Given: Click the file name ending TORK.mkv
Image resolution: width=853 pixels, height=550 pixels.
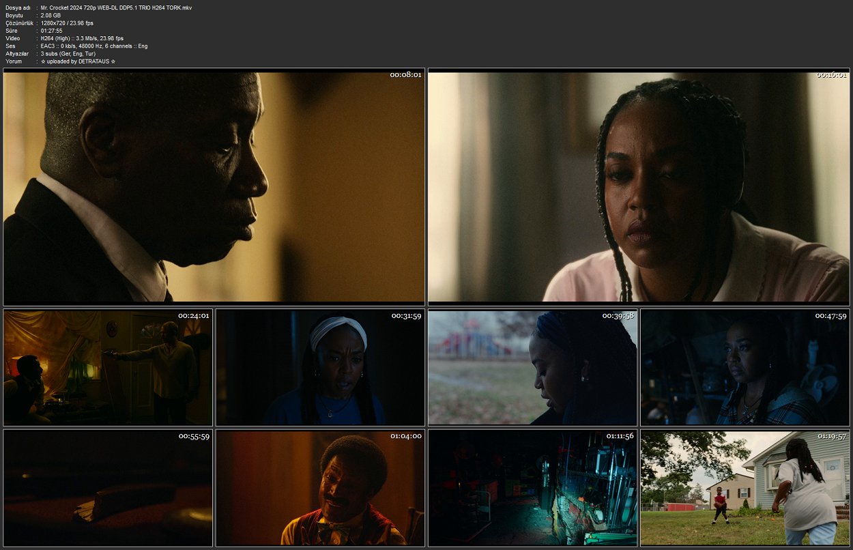Looking at the screenshot, I should coord(116,8).
